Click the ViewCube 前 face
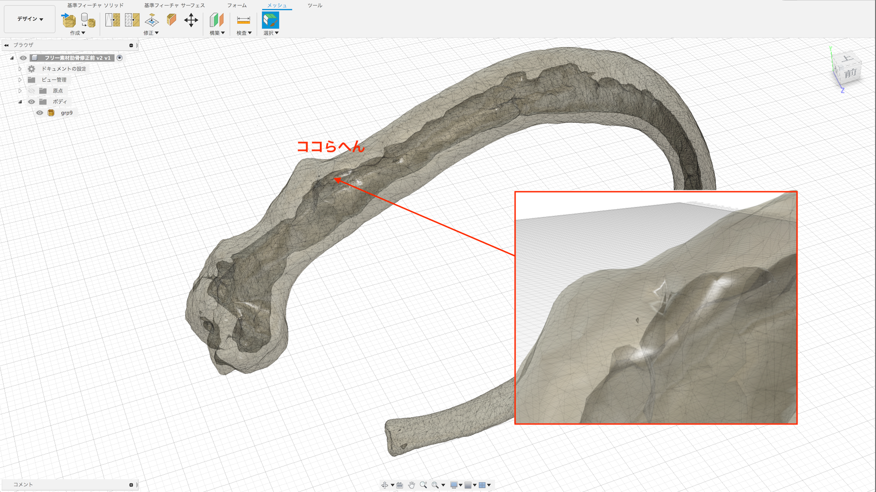876x492 pixels. (x=850, y=73)
